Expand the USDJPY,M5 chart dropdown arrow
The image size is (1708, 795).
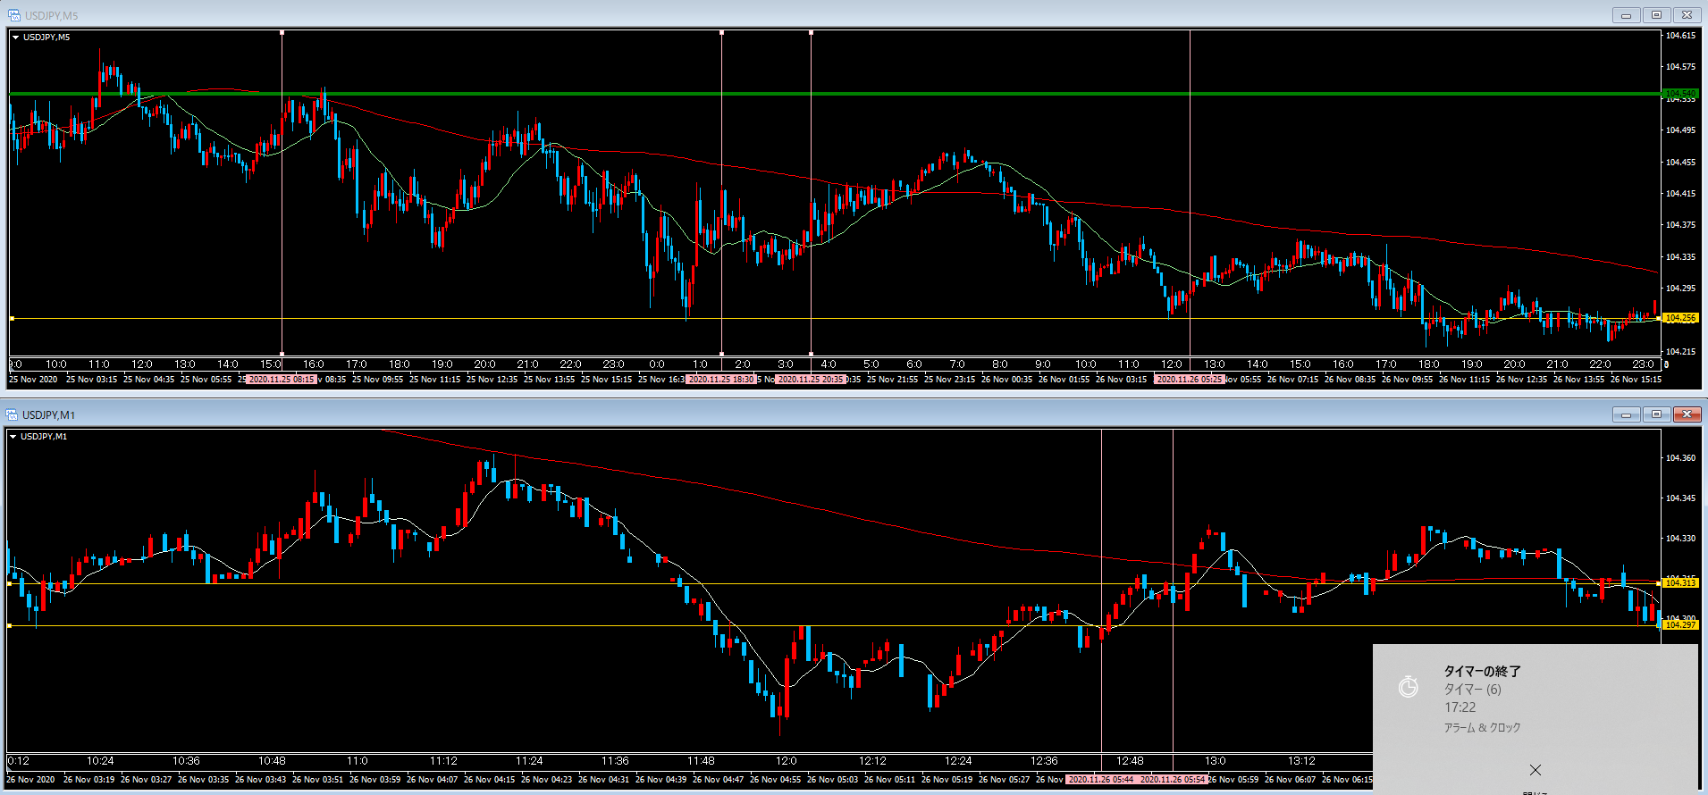[16, 38]
